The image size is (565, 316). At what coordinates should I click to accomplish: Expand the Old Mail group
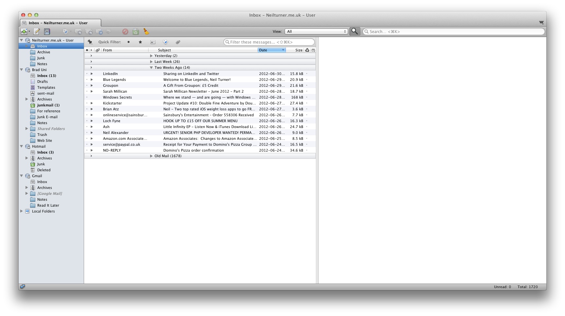coord(151,156)
